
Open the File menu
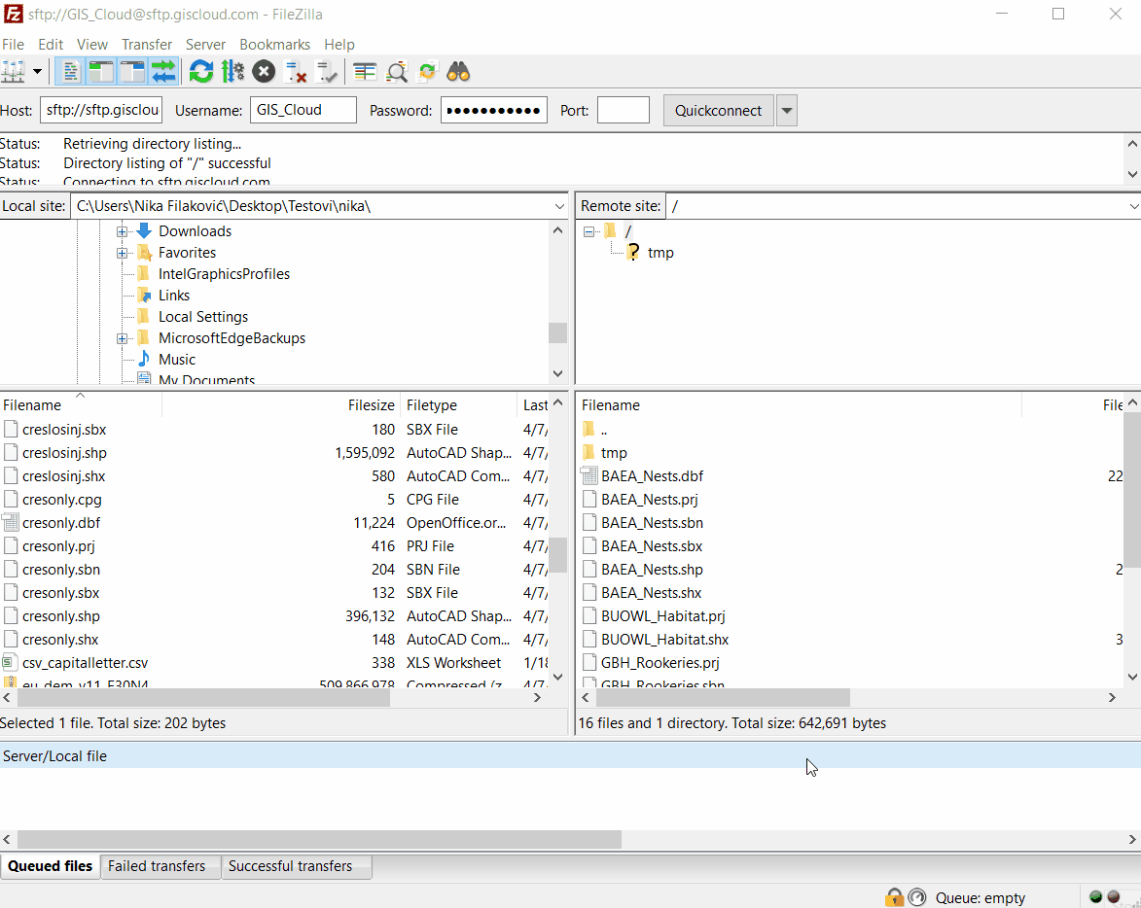(x=13, y=45)
